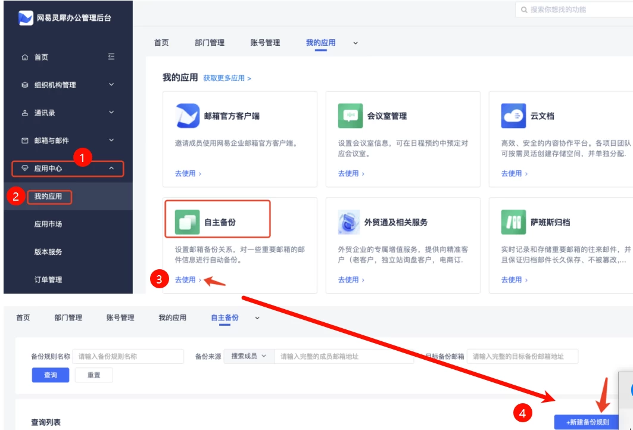The image size is (633, 430).
Task: Open the 账号管理 tab in backup panel
Action: point(120,318)
